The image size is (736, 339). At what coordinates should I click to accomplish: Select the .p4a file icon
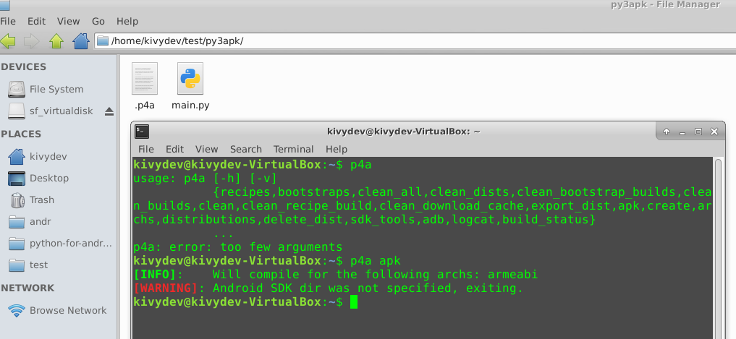145,78
